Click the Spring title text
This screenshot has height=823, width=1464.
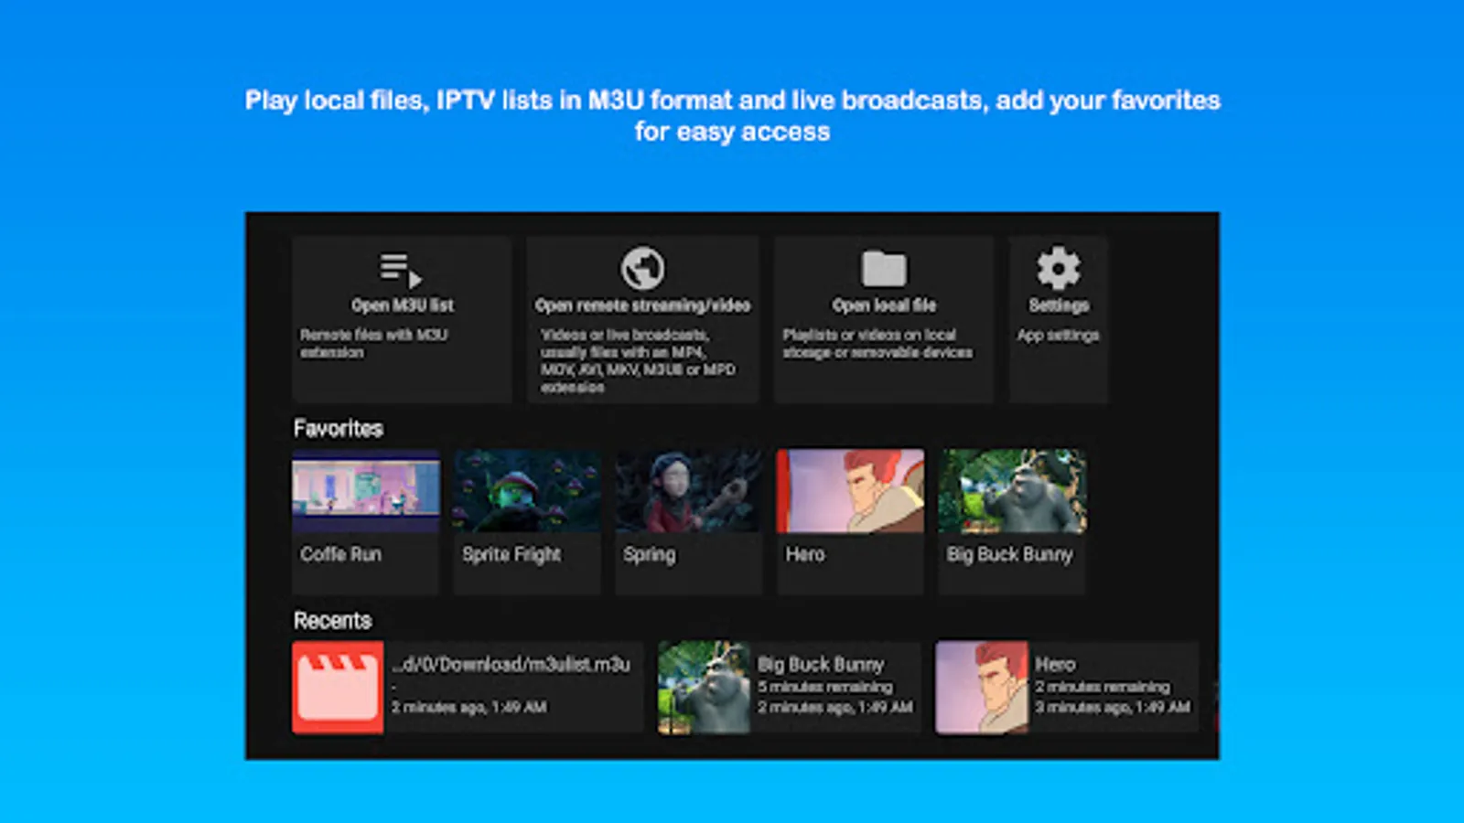(650, 555)
